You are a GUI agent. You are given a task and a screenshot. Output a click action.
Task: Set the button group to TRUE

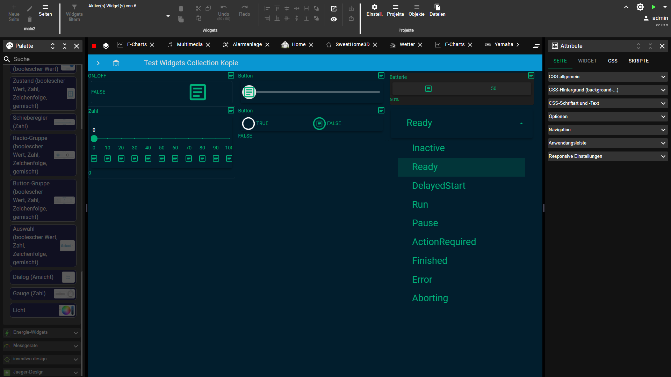tap(248, 123)
